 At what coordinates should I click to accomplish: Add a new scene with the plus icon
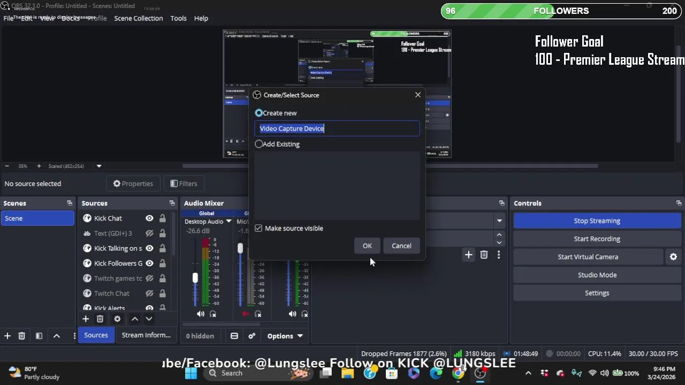pos(7,336)
